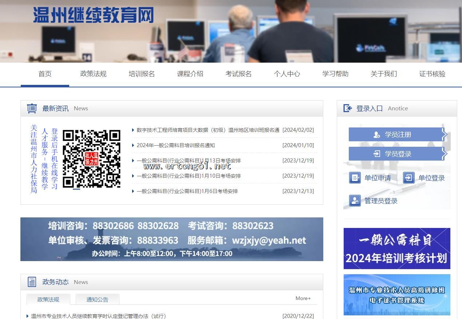Click the 登录入口 header icon
Screen dimensions: 462x319
pos(348,108)
